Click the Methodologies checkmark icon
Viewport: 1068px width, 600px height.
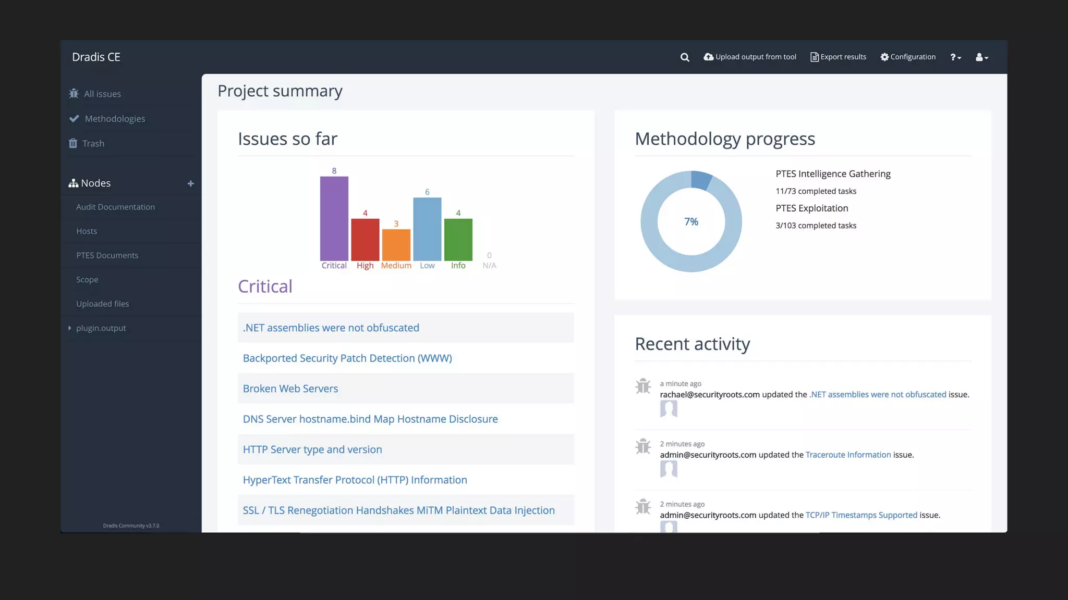click(74, 119)
